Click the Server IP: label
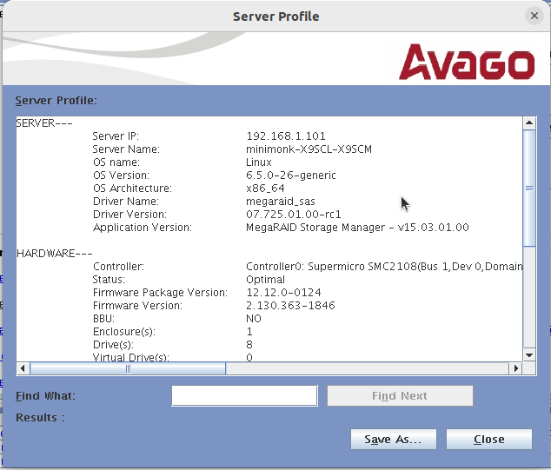This screenshot has width=551, height=470. tap(116, 136)
